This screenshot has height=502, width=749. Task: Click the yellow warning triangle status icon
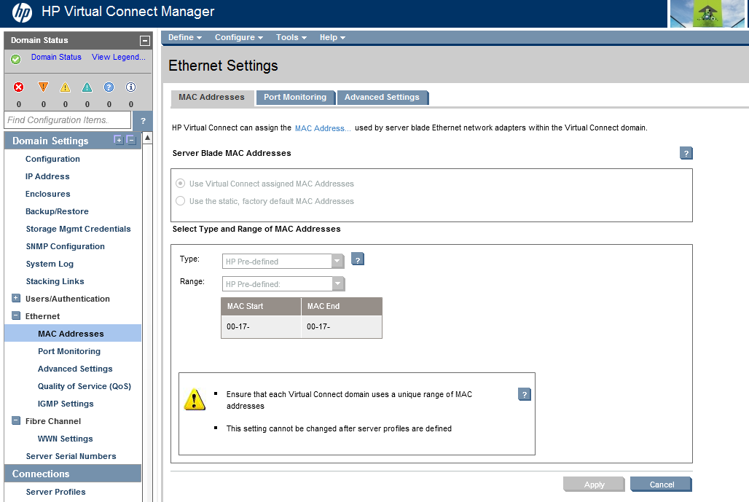[x=65, y=87]
